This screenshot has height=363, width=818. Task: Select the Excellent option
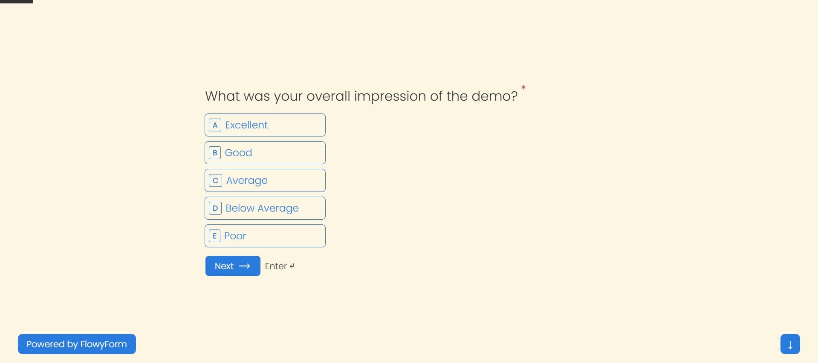(x=265, y=125)
